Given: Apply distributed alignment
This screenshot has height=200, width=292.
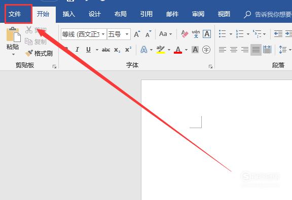Looking at the screenshot, I should pos(267,50).
